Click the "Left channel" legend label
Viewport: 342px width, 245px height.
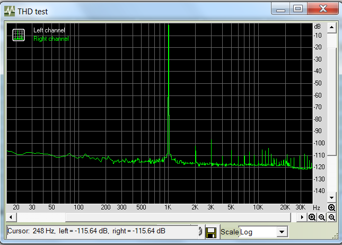(49, 30)
